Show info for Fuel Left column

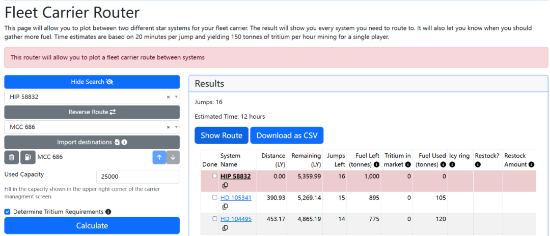tap(376, 164)
